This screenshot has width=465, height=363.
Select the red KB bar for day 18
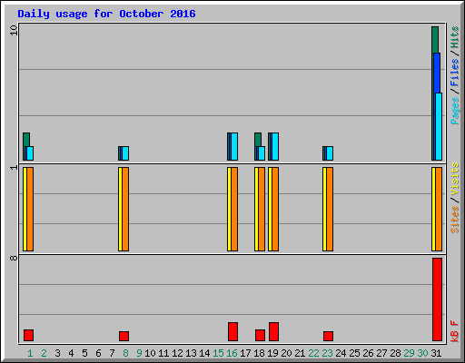point(260,335)
